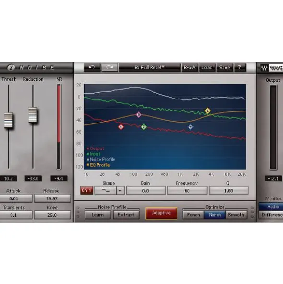Screen dimensions: 283x284
Task: Select yellow EQ band marker 5
Action: (x=208, y=111)
